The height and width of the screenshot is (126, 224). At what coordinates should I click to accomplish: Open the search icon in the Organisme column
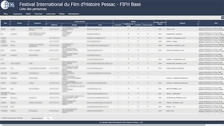coord(45,24)
